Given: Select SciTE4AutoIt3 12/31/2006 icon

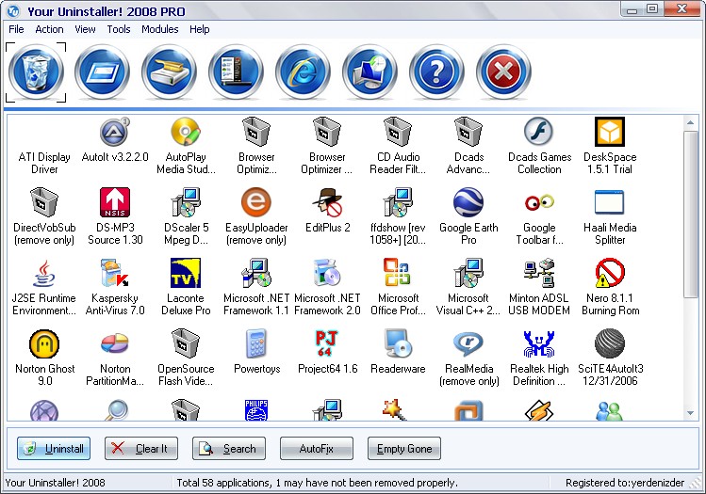Looking at the screenshot, I should tap(610, 343).
